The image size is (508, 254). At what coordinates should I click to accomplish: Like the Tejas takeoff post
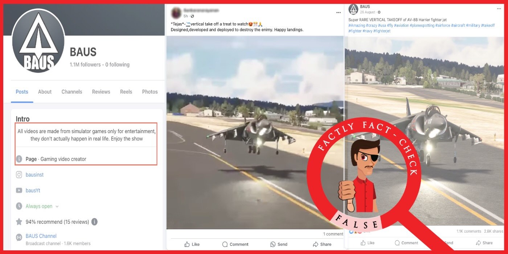(187, 244)
